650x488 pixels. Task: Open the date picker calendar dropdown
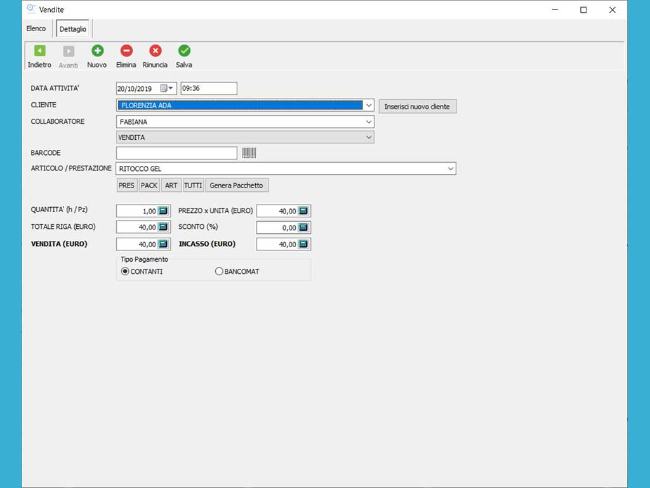coord(168,88)
